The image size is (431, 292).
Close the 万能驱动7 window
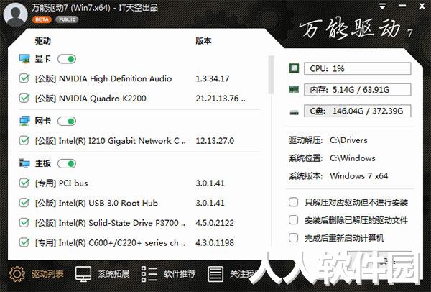pyautogui.click(x=422, y=6)
